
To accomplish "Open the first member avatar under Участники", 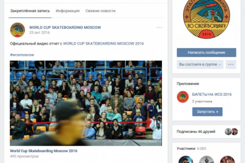I will click(x=186, y=159).
